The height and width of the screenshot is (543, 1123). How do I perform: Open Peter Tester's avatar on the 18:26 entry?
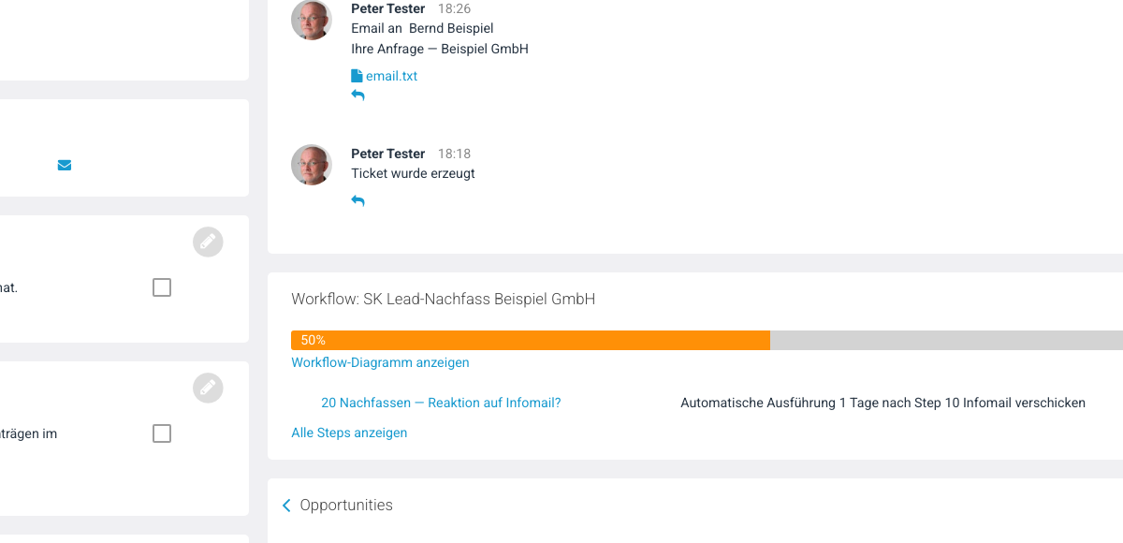click(x=312, y=20)
